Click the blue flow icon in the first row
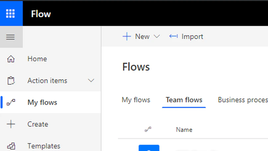This screenshot has height=151, width=268. click(x=149, y=148)
